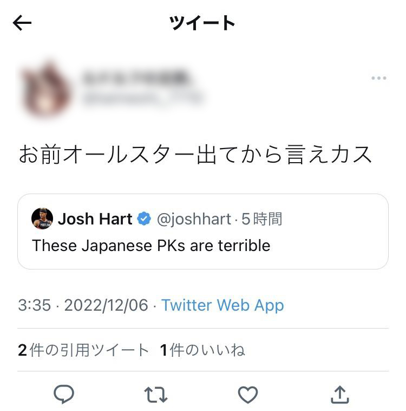The image size is (406, 411).
Task: View the 1件のいいね likes list
Action: coord(202,350)
